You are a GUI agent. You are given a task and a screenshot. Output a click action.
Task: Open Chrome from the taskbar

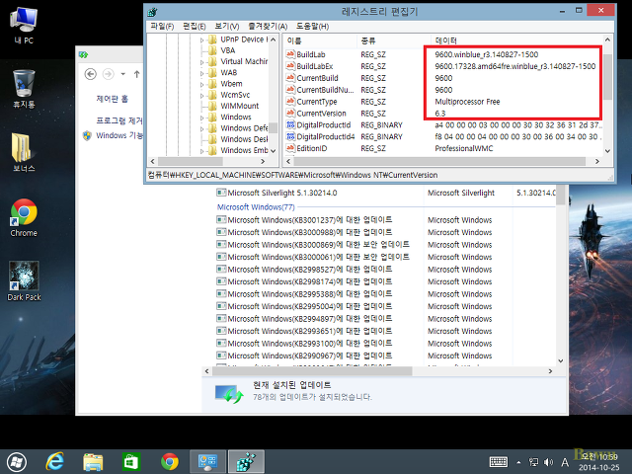tap(170, 462)
